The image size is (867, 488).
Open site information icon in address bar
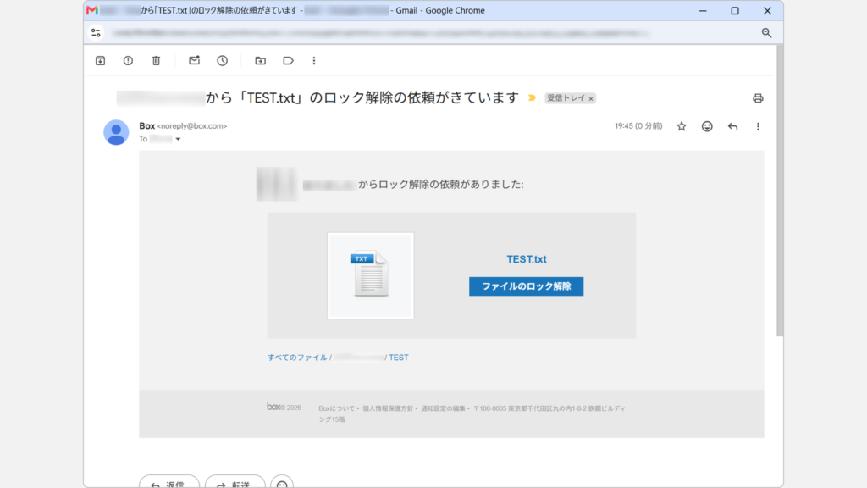(97, 33)
